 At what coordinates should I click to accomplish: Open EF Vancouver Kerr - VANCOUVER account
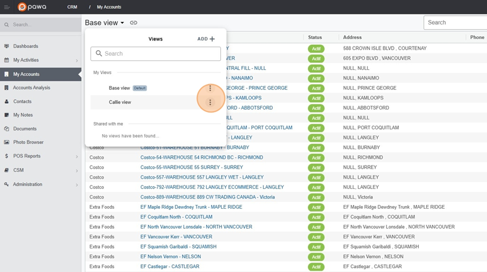[176, 237]
